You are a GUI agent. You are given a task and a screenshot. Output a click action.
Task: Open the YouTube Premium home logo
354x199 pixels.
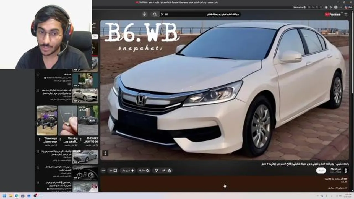click(333, 14)
